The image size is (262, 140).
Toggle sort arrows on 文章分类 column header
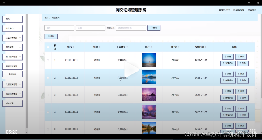coord(127,47)
